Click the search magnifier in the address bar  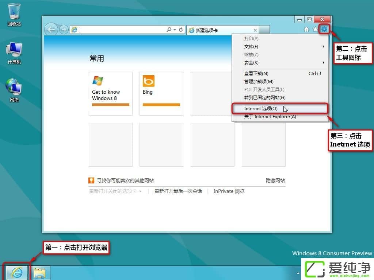pyautogui.click(x=168, y=29)
